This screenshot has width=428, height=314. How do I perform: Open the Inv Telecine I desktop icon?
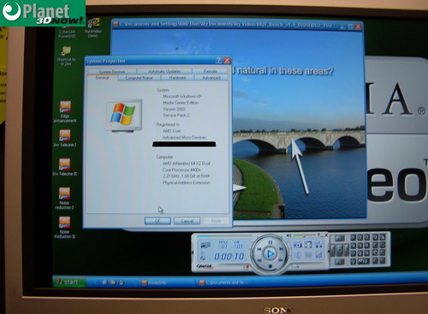(x=64, y=139)
